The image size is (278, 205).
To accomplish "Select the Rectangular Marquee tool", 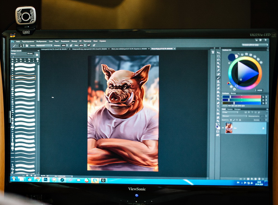I will point(218,56).
